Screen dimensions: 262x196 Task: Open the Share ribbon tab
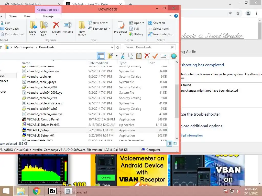pyautogui.click(x=13, y=16)
